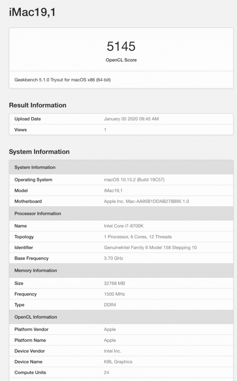Select Intel Core i7-8700K value

click(x=124, y=226)
